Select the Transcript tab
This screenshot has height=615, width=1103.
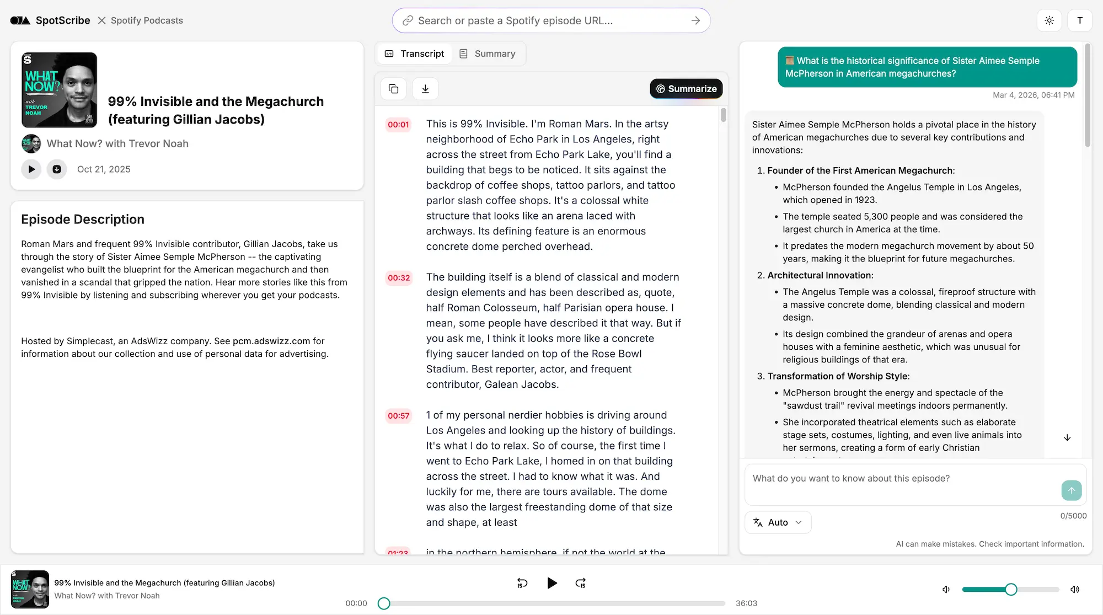point(414,54)
